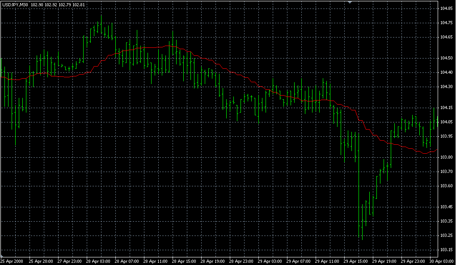
Task: Select the 103.45 price axis label
Action: coord(446,207)
